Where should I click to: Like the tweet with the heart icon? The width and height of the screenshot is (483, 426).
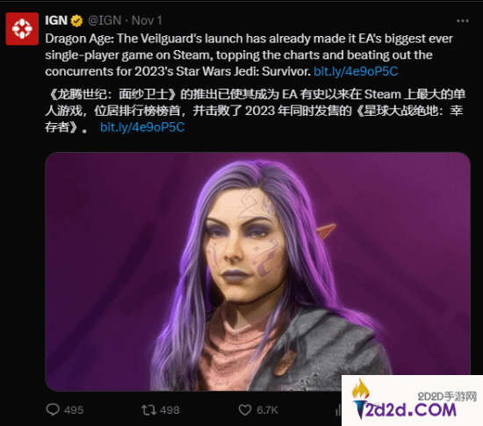click(245, 410)
